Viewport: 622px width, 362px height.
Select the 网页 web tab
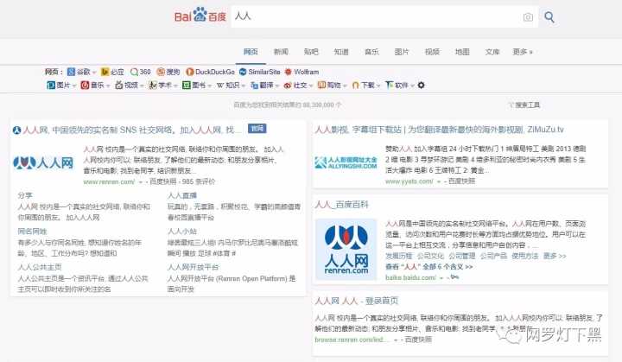pos(251,52)
